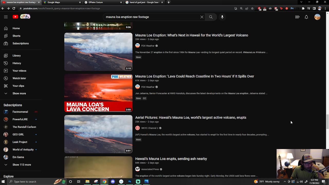Image resolution: width=329 pixels, height=185 pixels.
Task: Switch to the hand of god jwst tab
Action: click(144, 2)
